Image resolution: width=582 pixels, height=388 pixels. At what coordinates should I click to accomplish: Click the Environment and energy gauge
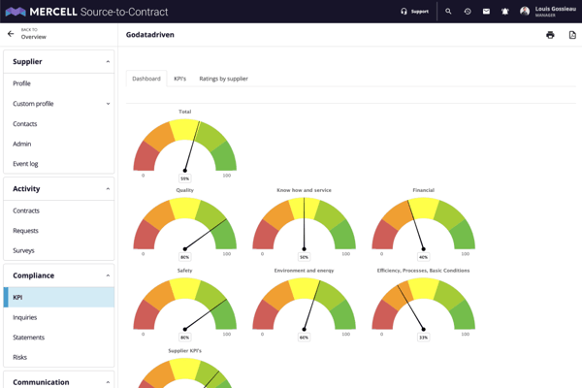[x=304, y=304]
